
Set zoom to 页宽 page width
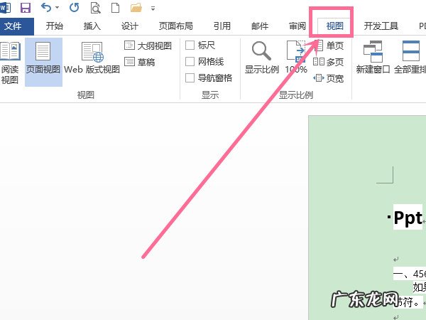click(x=329, y=78)
